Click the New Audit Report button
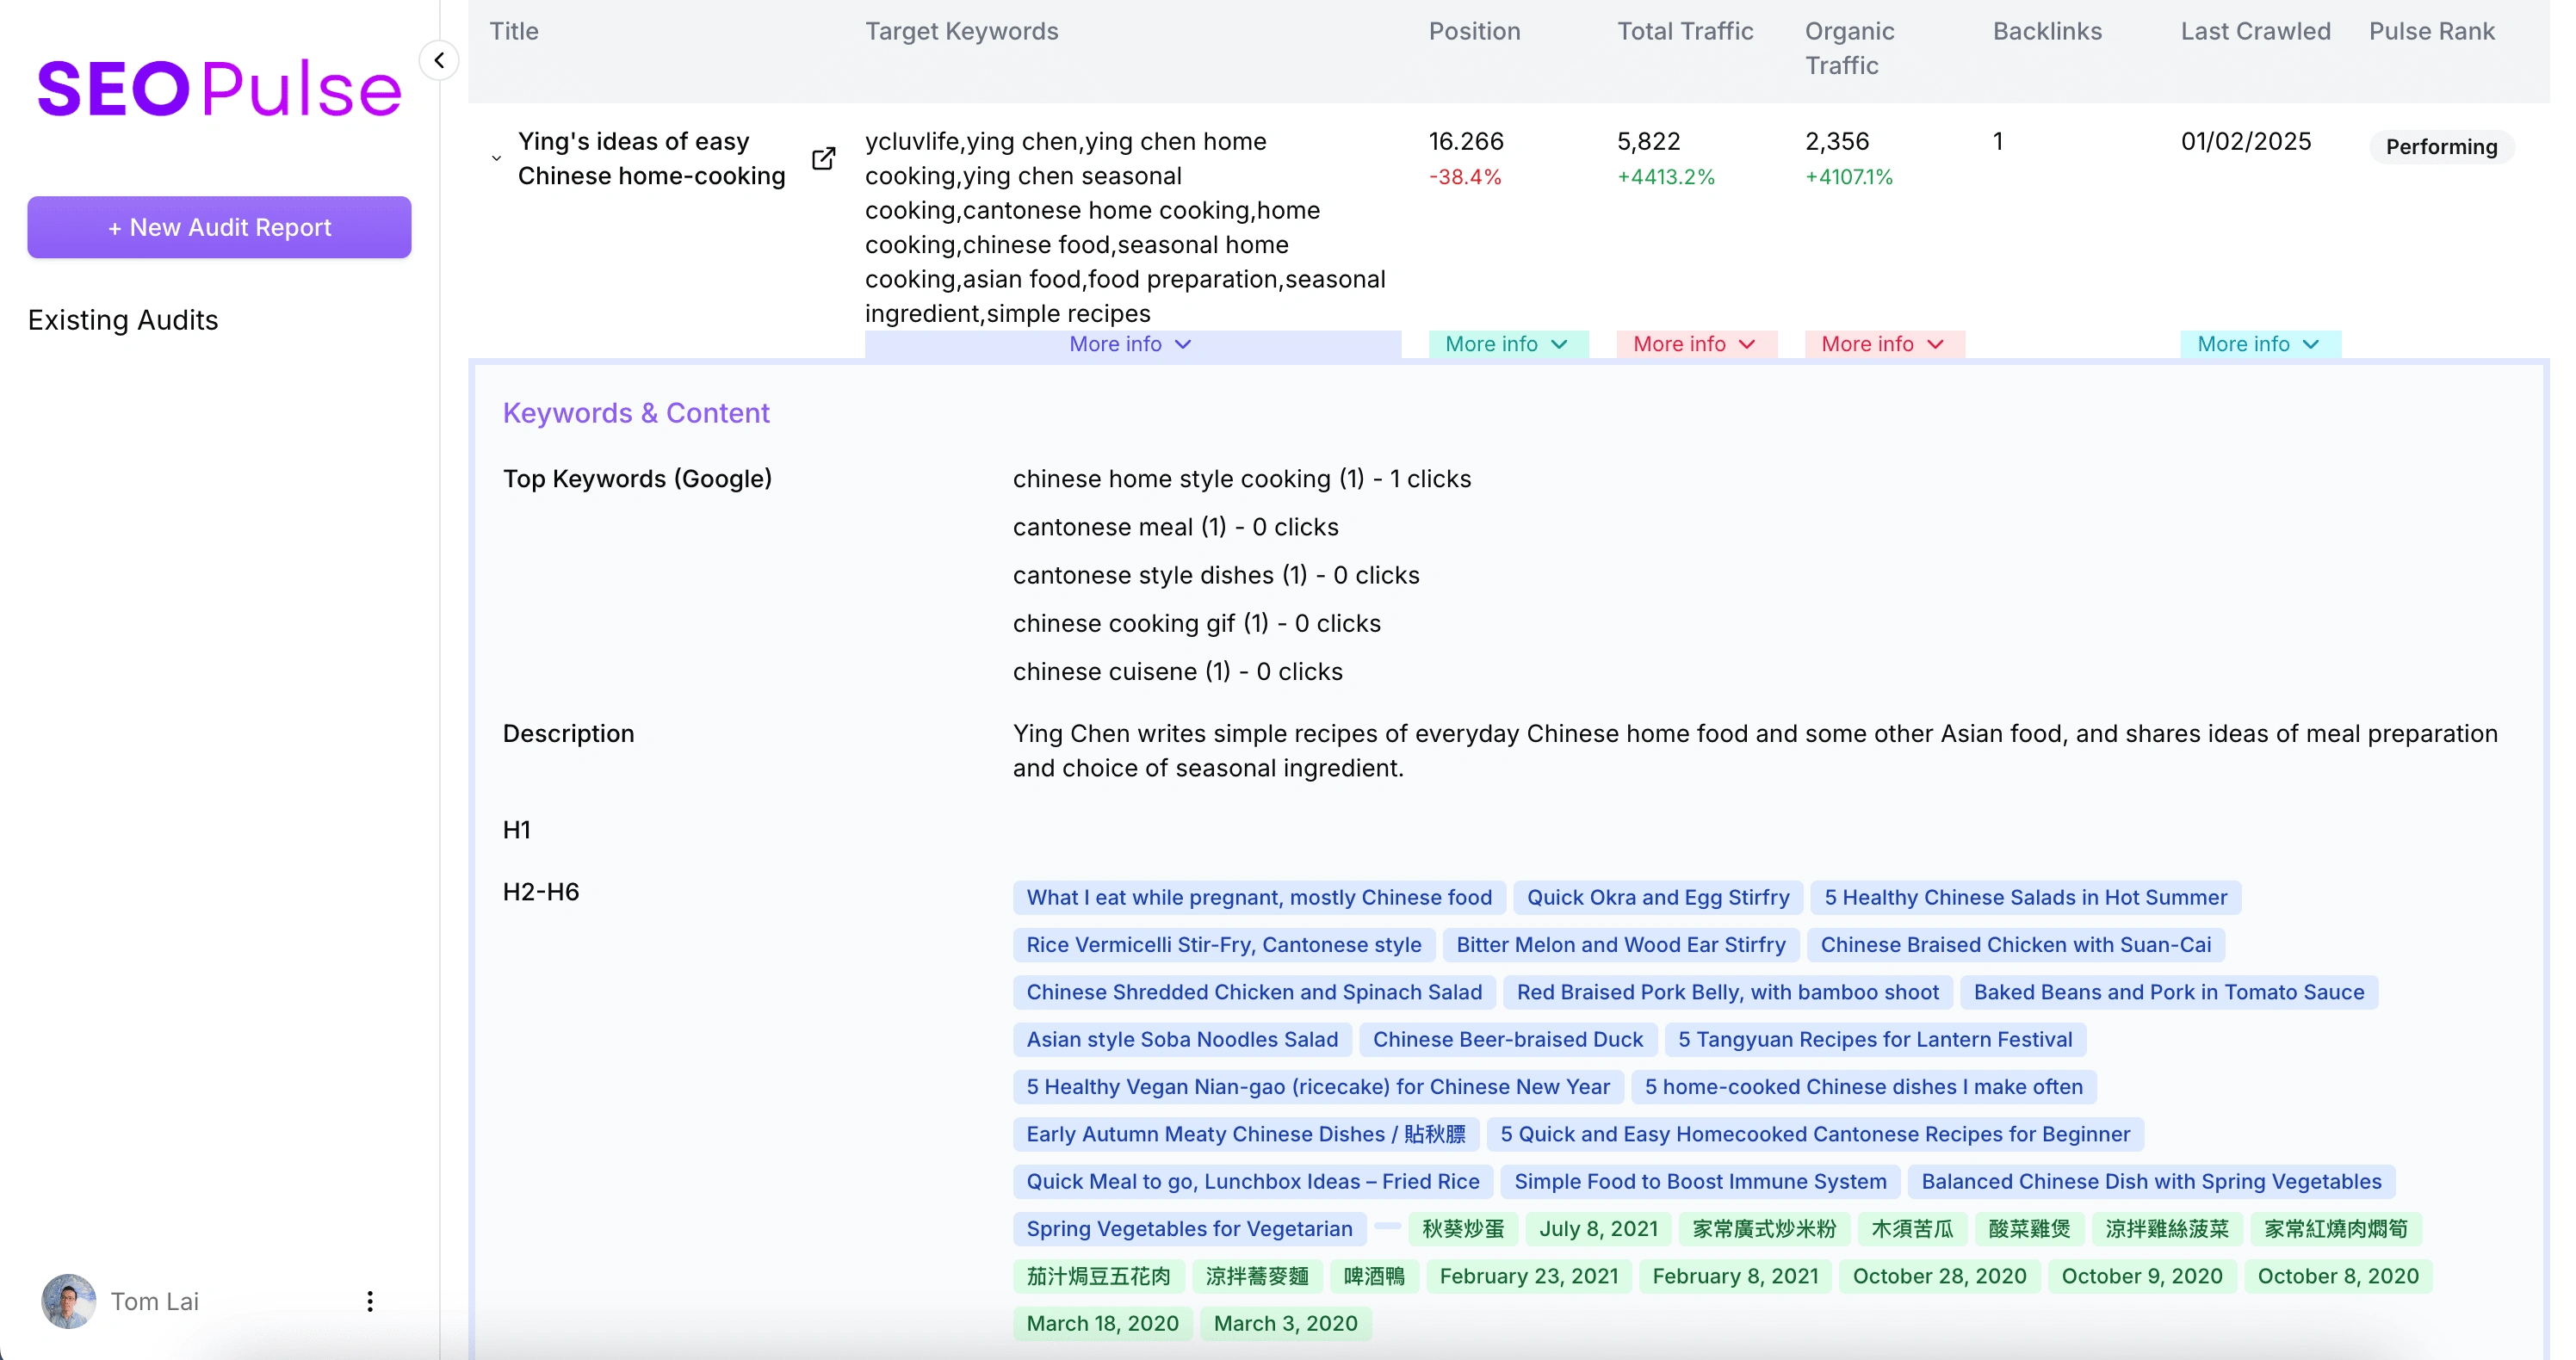This screenshot has width=2576, height=1360. point(219,227)
